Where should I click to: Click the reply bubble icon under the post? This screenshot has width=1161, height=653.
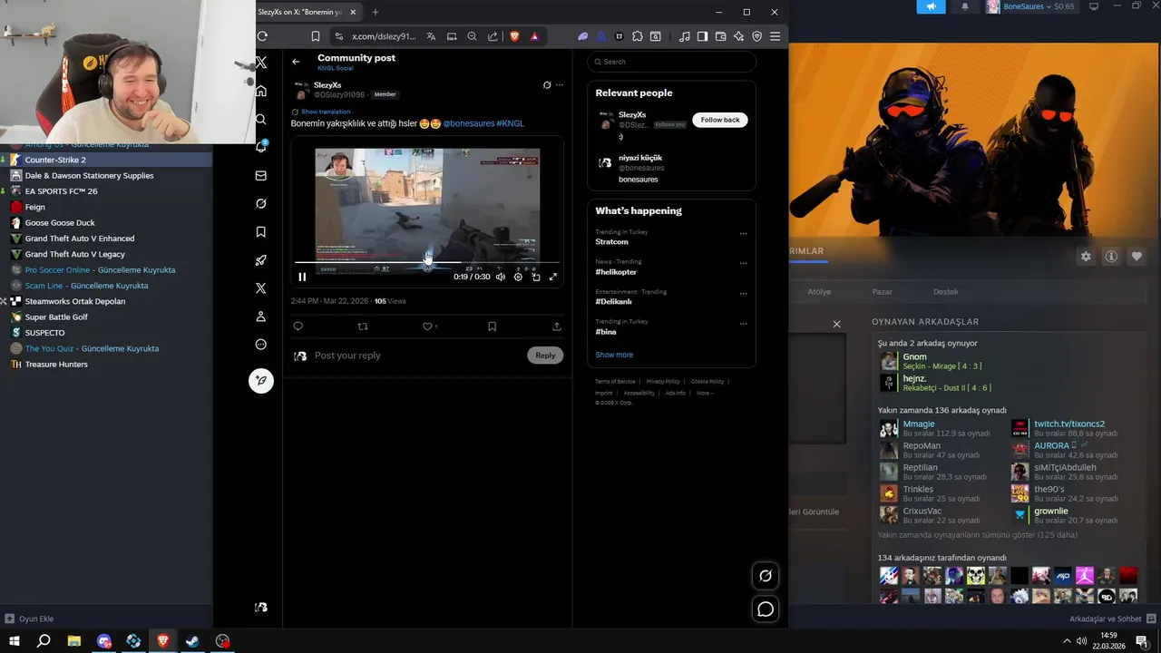(x=298, y=326)
